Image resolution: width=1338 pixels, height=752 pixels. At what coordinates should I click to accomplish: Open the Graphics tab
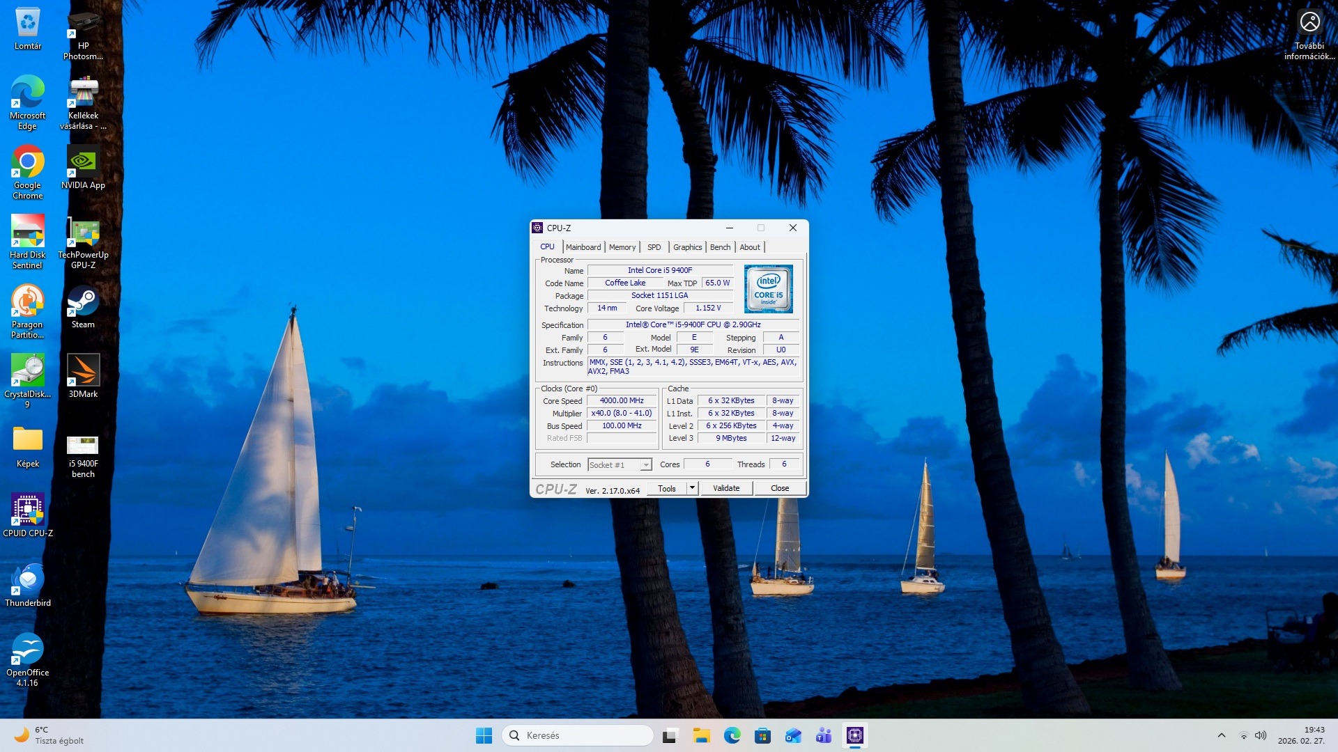click(x=687, y=247)
